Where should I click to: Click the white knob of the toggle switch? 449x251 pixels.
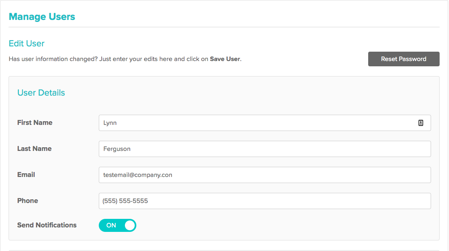129,225
